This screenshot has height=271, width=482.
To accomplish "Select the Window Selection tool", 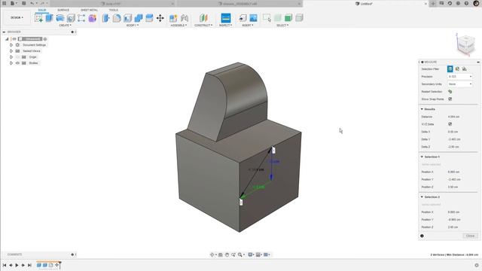I will 267,18.
